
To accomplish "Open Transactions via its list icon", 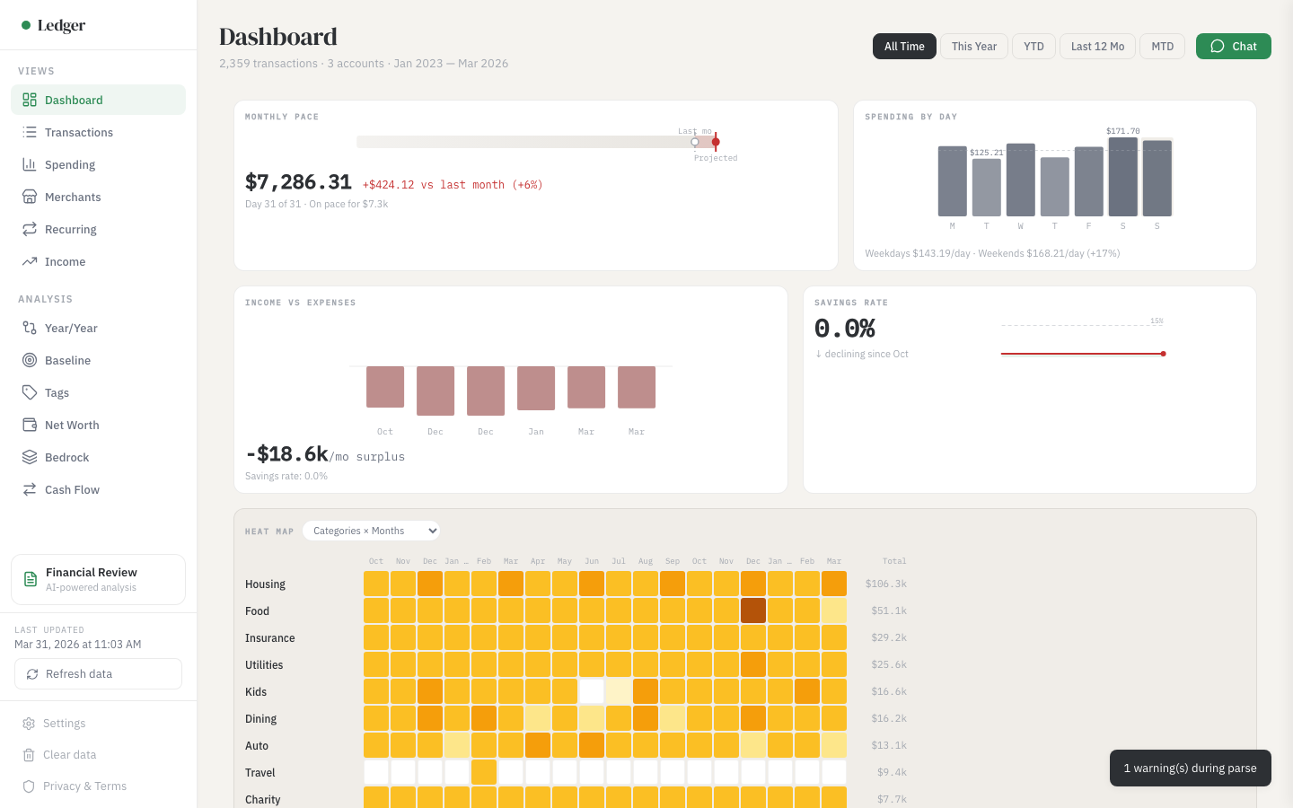I will point(29,132).
